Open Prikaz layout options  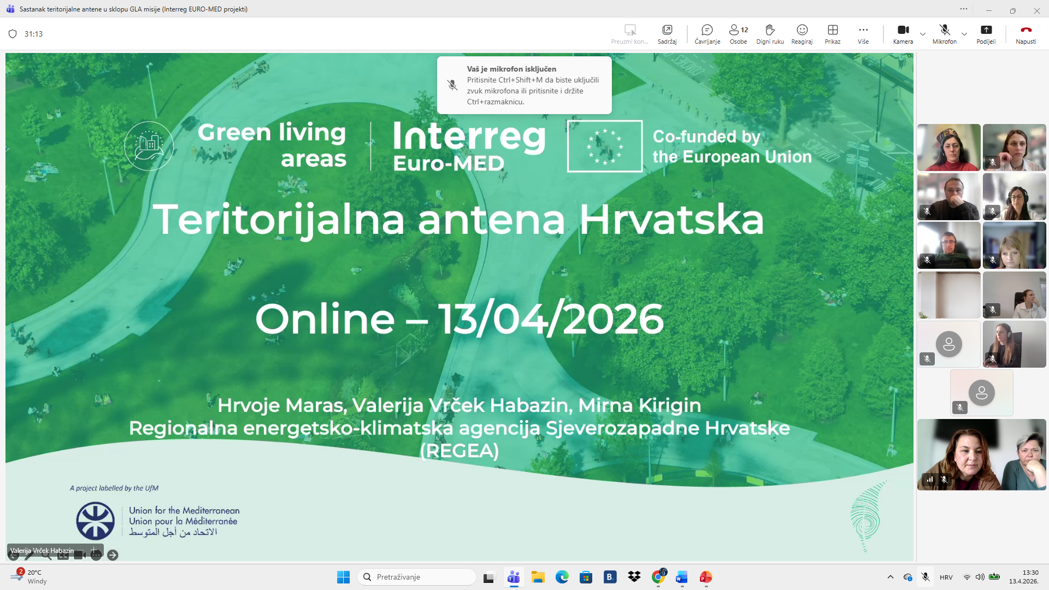pos(832,34)
